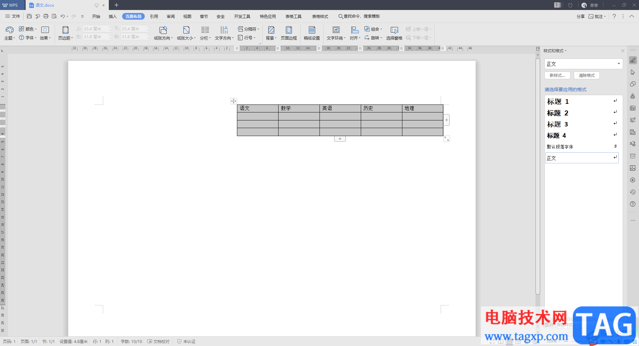
Task: Click the add column plus button beside table
Action: click(447, 120)
